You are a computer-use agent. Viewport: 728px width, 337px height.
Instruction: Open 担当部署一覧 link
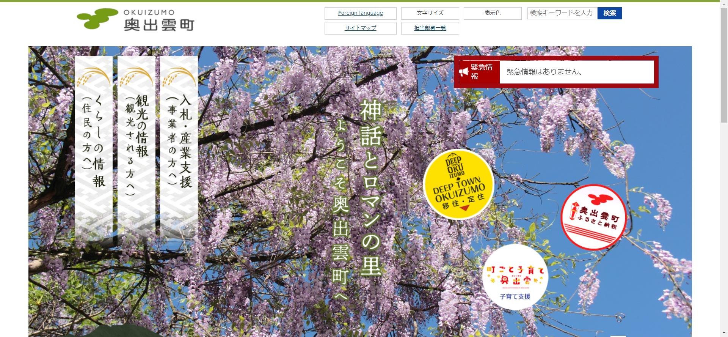(x=430, y=28)
